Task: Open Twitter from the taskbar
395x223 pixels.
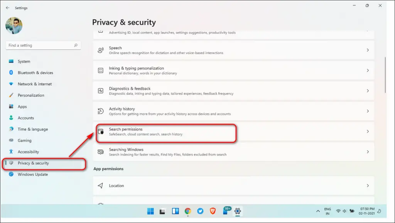Action: [200, 211]
